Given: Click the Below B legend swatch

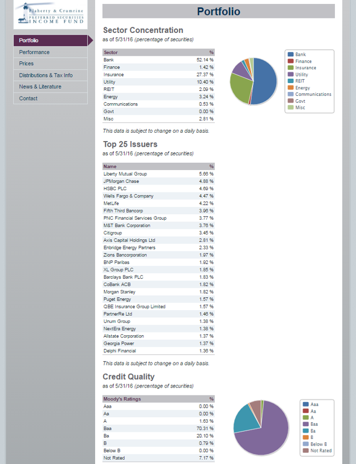Looking at the screenshot, I should (305, 444).
